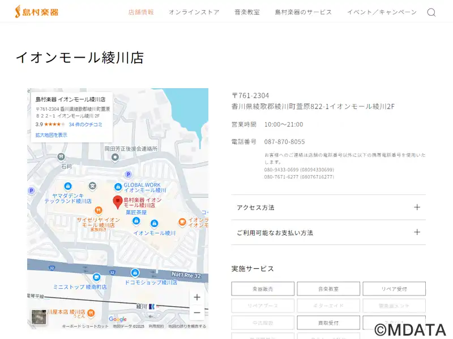Zoom out the map with minus button

[x=197, y=312]
